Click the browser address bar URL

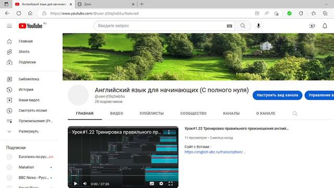click(x=94, y=14)
